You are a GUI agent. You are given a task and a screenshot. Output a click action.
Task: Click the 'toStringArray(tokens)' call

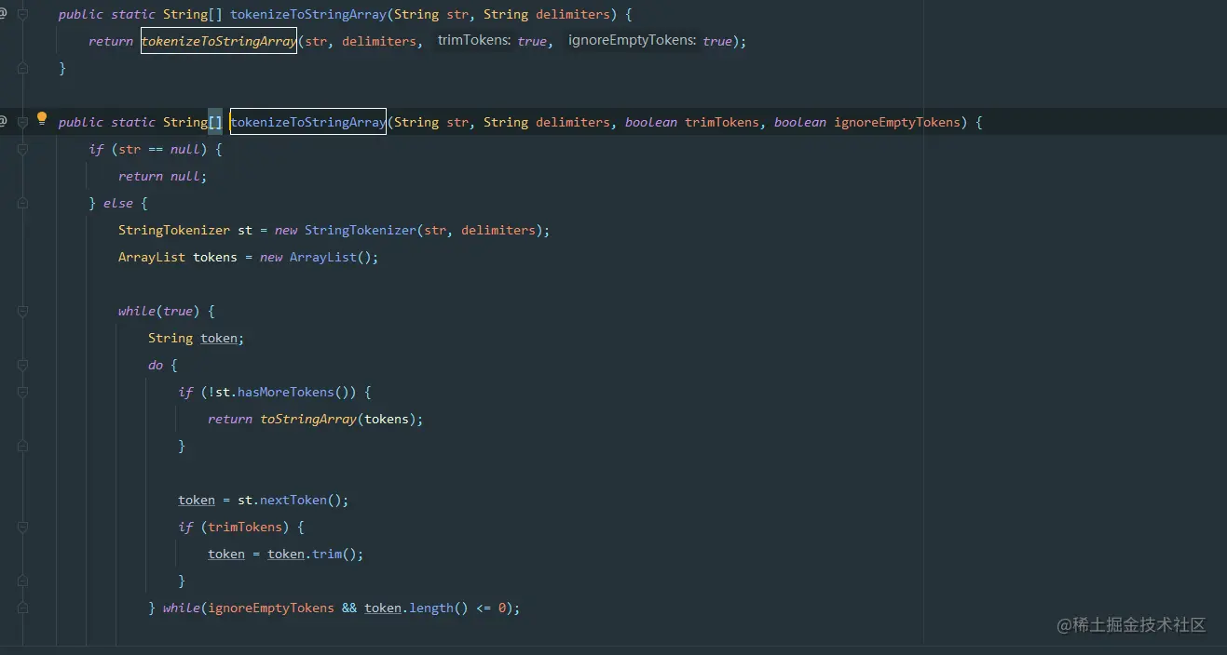pyautogui.click(x=338, y=419)
